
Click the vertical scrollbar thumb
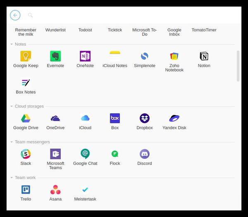click(x=238, y=66)
